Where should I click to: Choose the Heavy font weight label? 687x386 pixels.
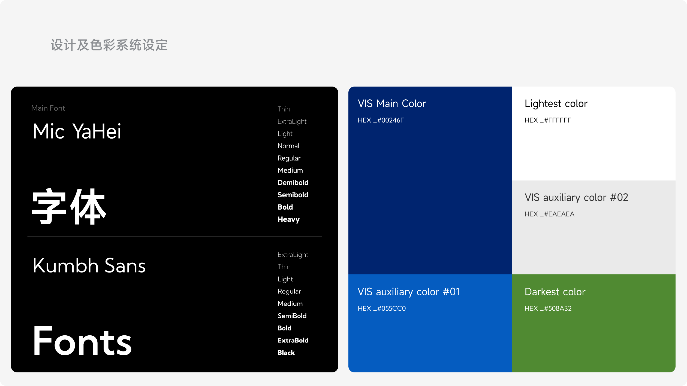pos(288,219)
